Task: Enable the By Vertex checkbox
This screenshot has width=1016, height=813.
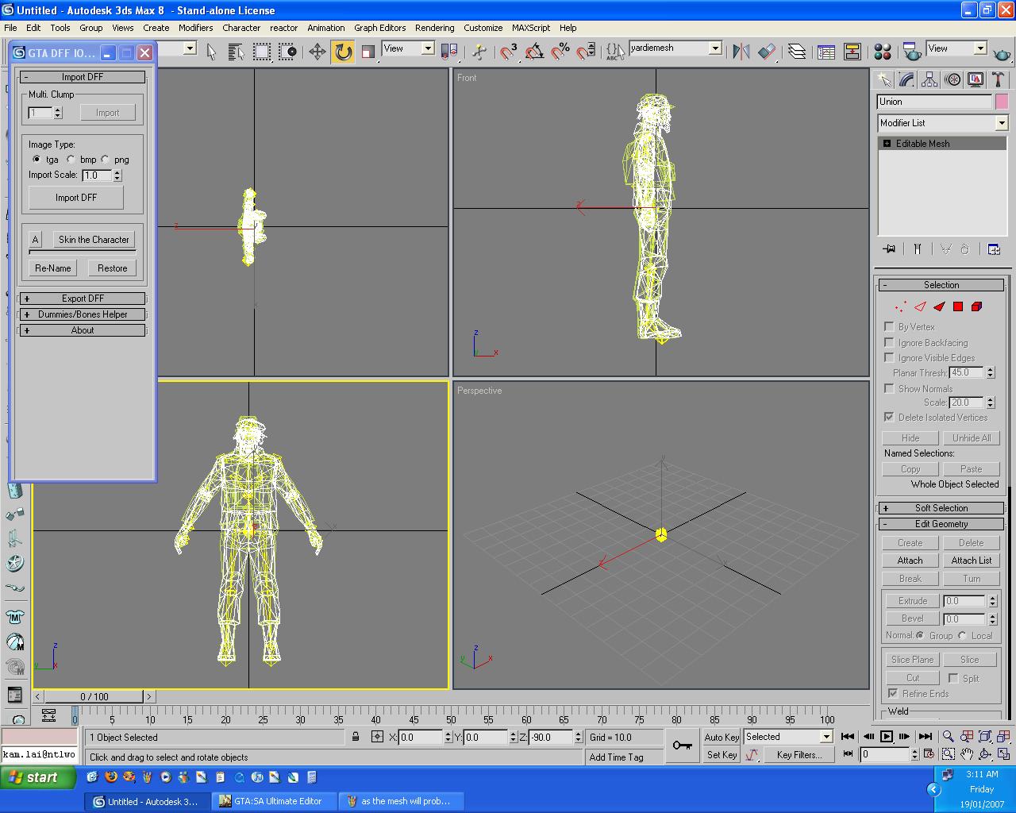Action: tap(889, 326)
